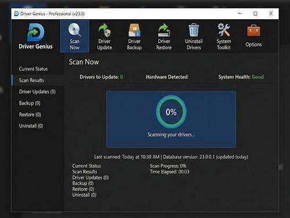Open Backup (0) in the sidebar
The width and height of the screenshot is (290, 218).
click(x=30, y=103)
